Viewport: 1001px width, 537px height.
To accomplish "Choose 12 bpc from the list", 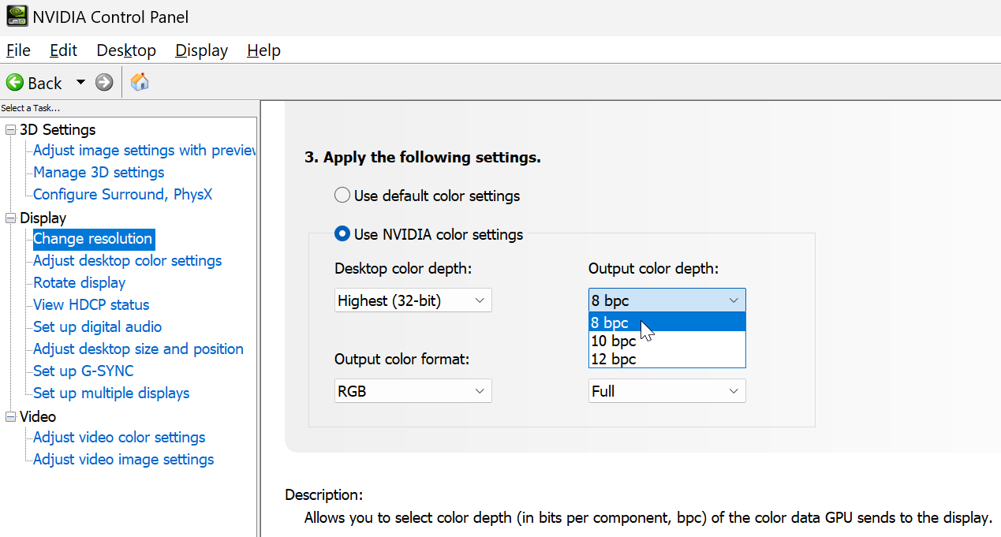I will [x=667, y=359].
